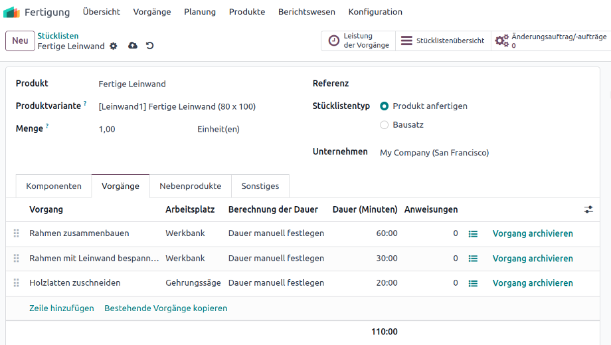Viewport: 611px width, 345px height.
Task: Click the Holzlatten zuschneiden operation name
Action: click(x=75, y=283)
